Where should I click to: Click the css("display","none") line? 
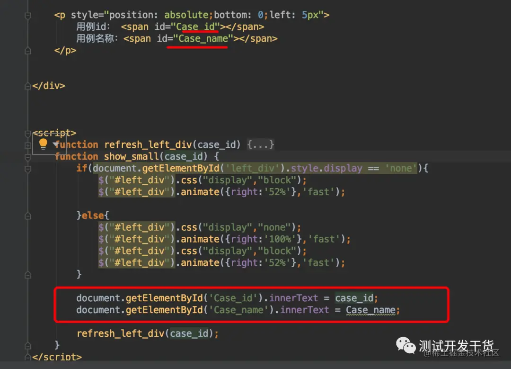200,227
